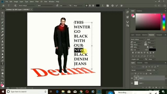Image resolution: width=167 pixels, height=94 pixels.
Task: Click the Windows search box
Action: coord(27,92)
